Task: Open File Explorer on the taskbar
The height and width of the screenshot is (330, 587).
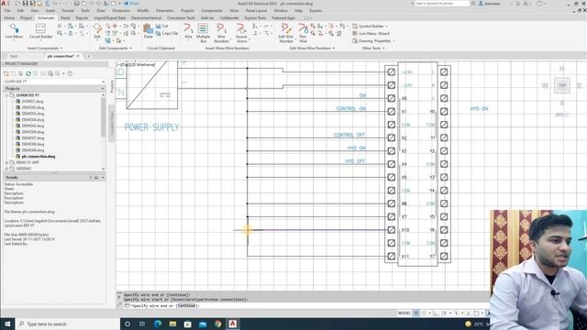Action: pos(172,324)
